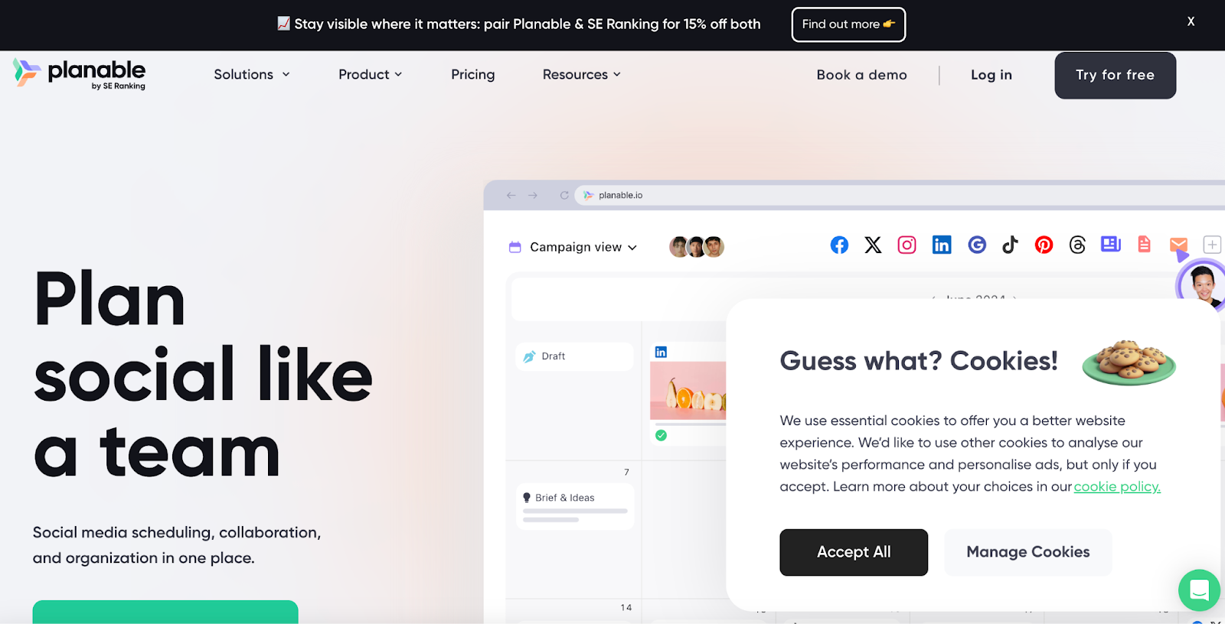Click the Google Business icon
1225x624 pixels.
977,245
